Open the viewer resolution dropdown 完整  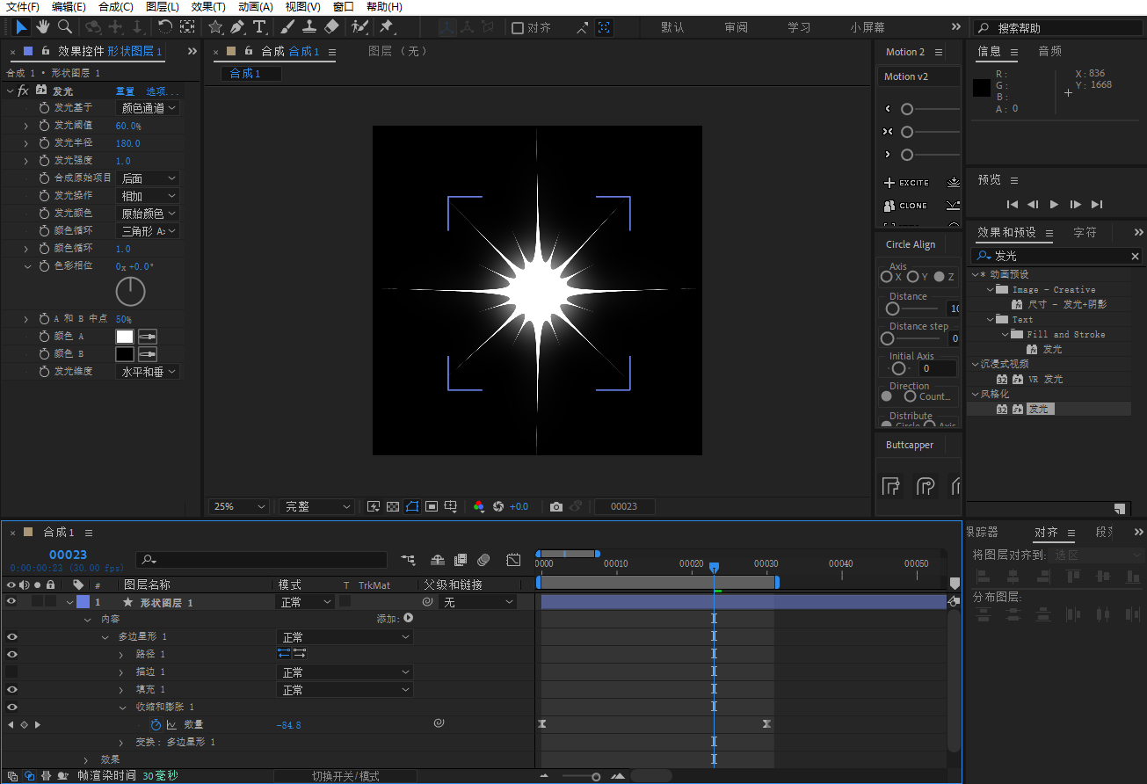(316, 506)
